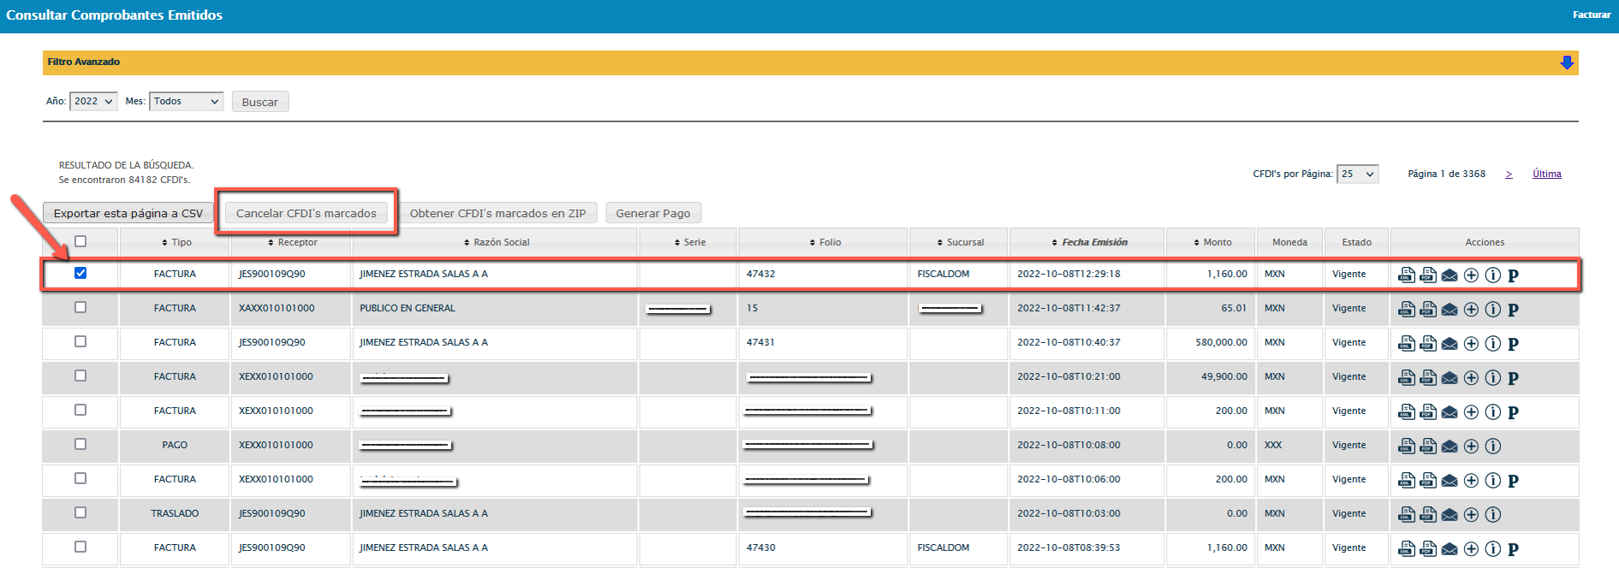Click PDF icon on the 49,900.00 invoice row
Viewport: 1619px width, 568px height.
click(1427, 377)
